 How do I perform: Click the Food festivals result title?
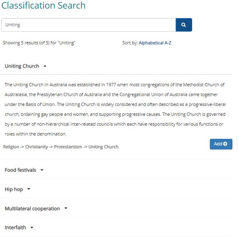21,170
